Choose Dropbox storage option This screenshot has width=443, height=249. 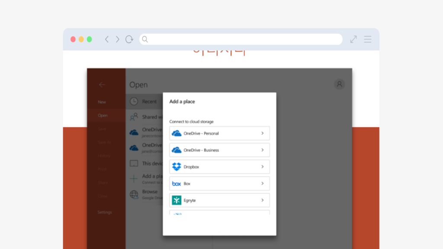pyautogui.click(x=219, y=167)
